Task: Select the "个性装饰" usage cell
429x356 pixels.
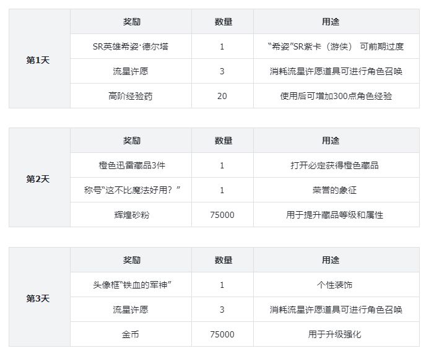Action: [x=334, y=285]
